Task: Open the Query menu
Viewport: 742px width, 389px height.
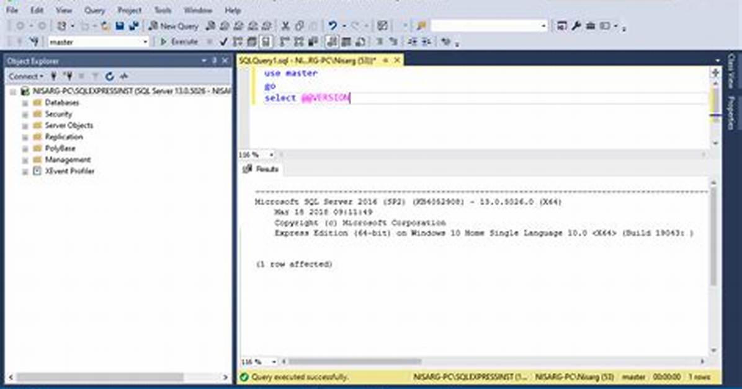Action: (x=95, y=10)
